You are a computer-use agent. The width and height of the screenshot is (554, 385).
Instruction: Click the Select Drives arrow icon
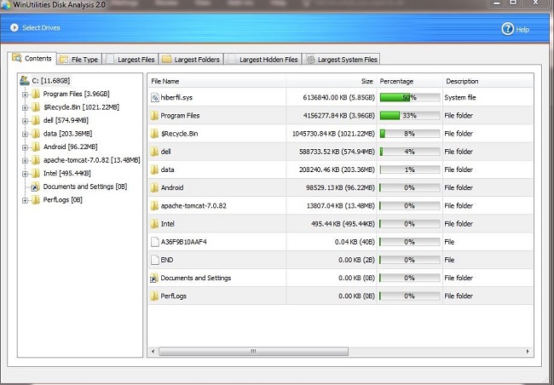[x=14, y=27]
